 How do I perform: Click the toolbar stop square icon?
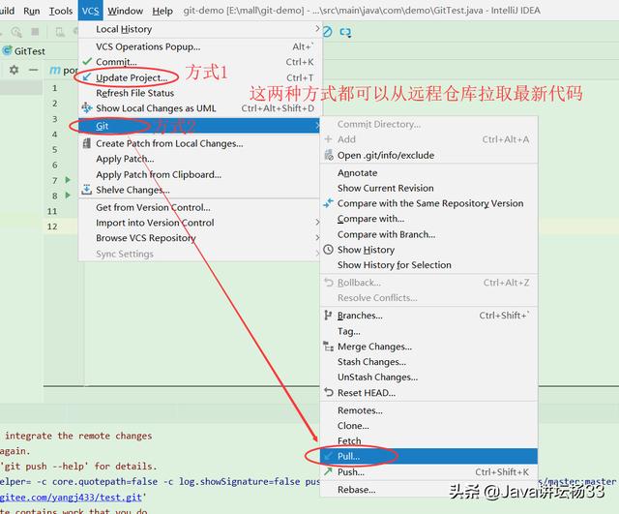[35, 32]
